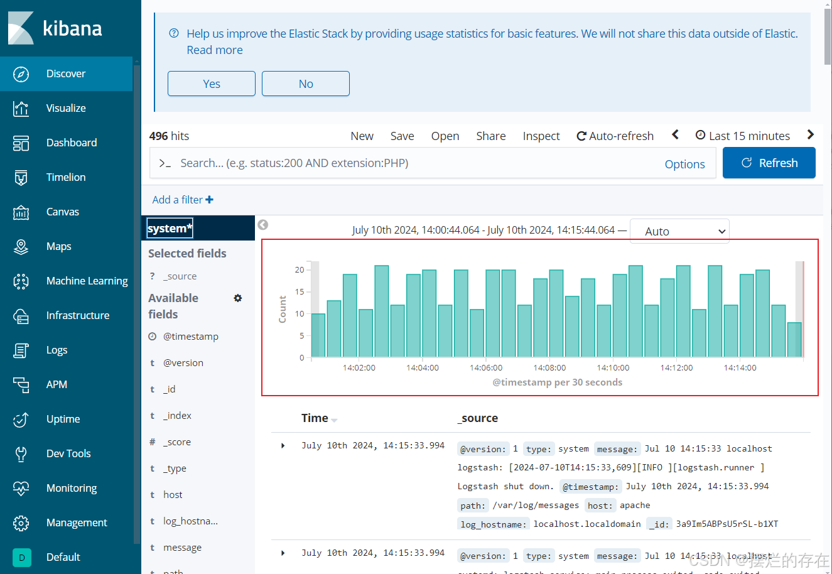Viewport: 832px width, 574px height.
Task: Click the 496 hits count
Action: point(169,136)
